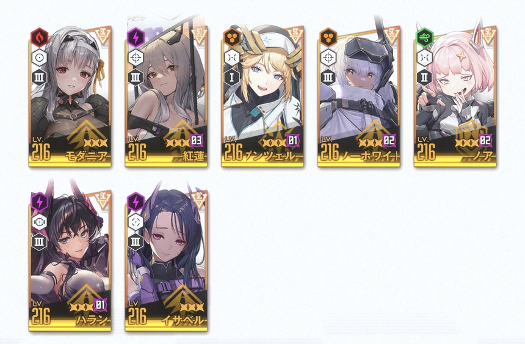Image resolution: width=525 pixels, height=344 pixels.
Task: Select the 紅蓮 character card portrait
Action: (167, 97)
